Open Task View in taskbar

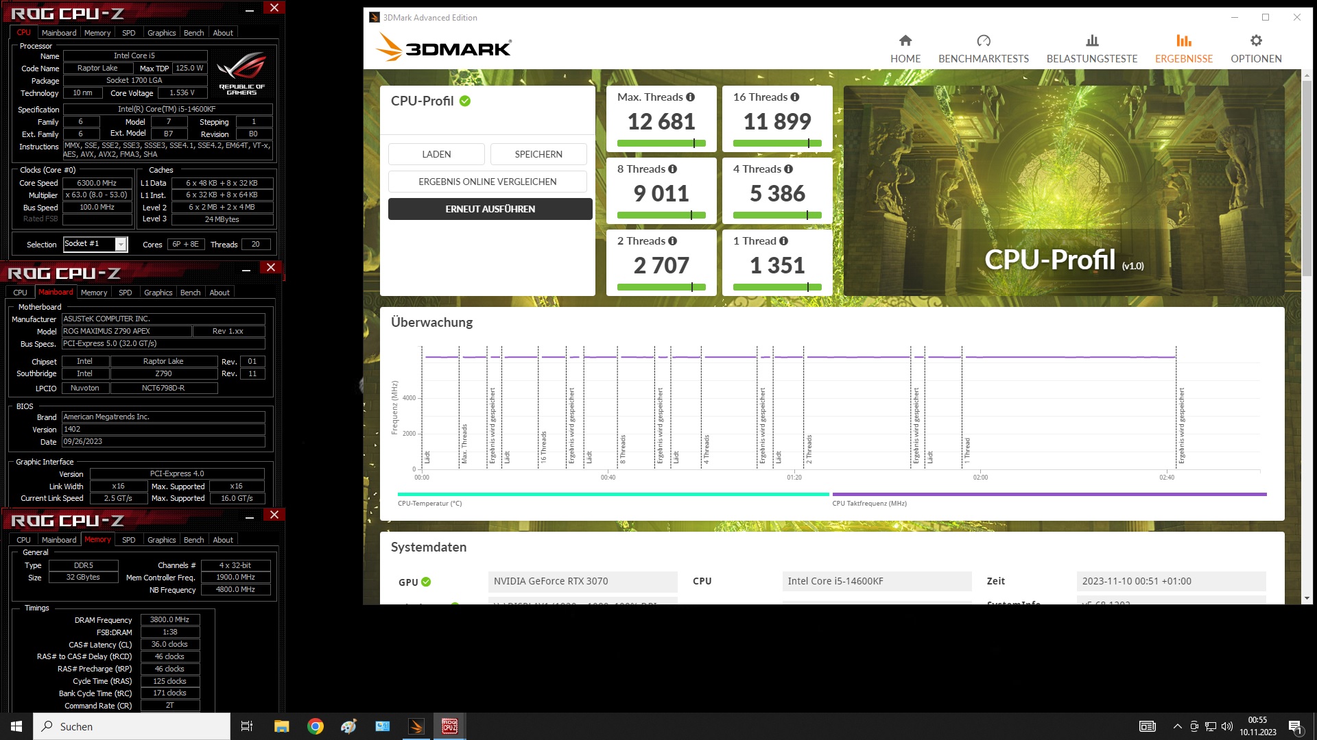click(247, 726)
